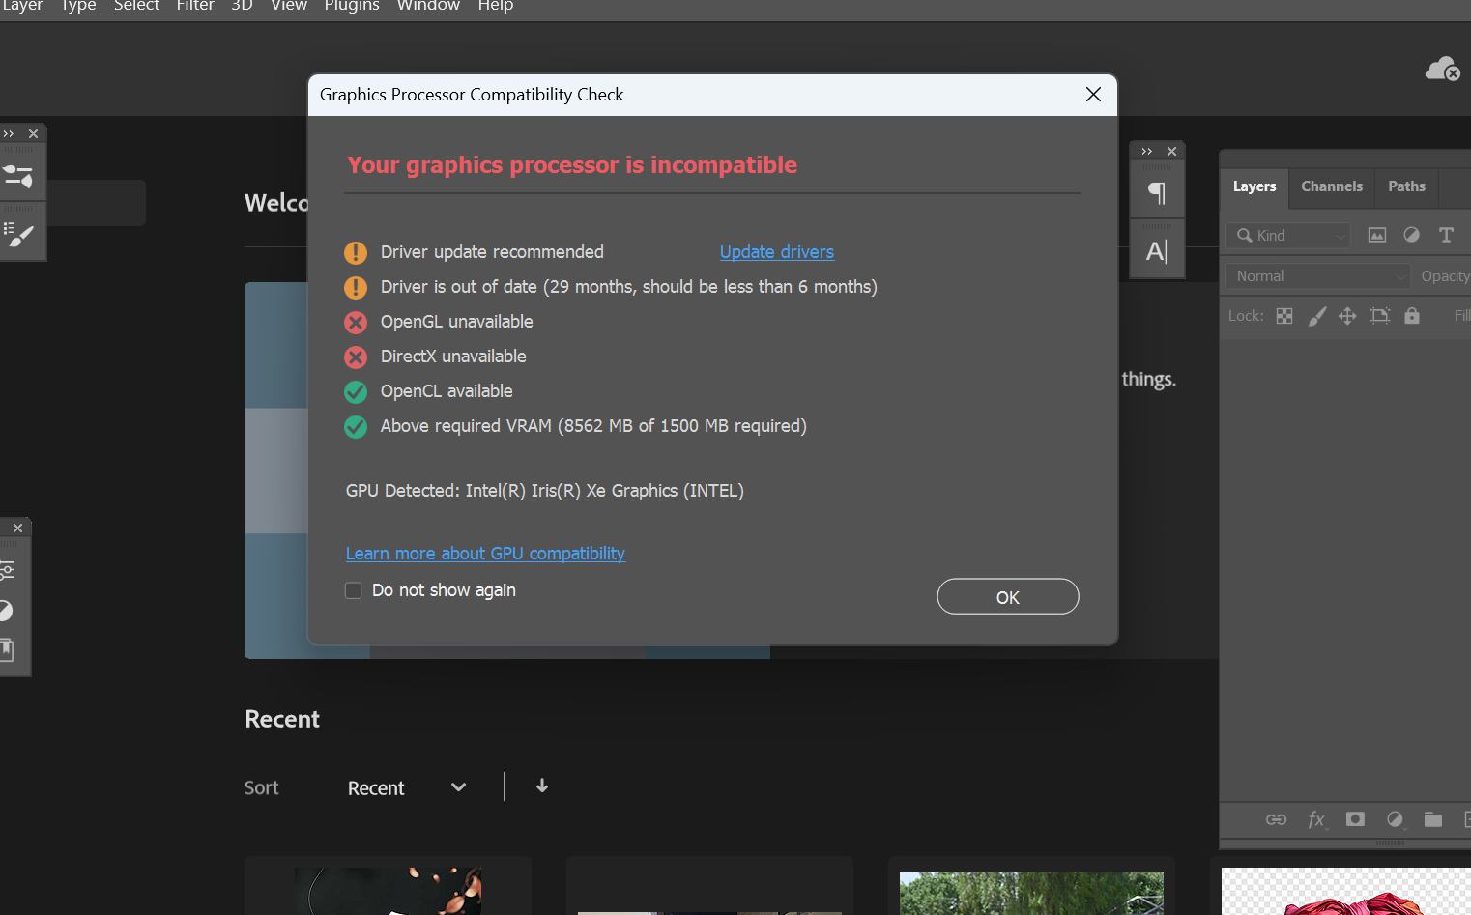1471x915 pixels.
Task: Open the pink artwork recent file thumbnail
Action: (1345, 891)
